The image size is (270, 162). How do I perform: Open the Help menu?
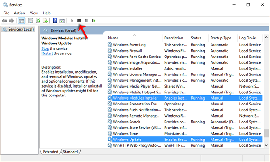pyautogui.click(x=46, y=13)
